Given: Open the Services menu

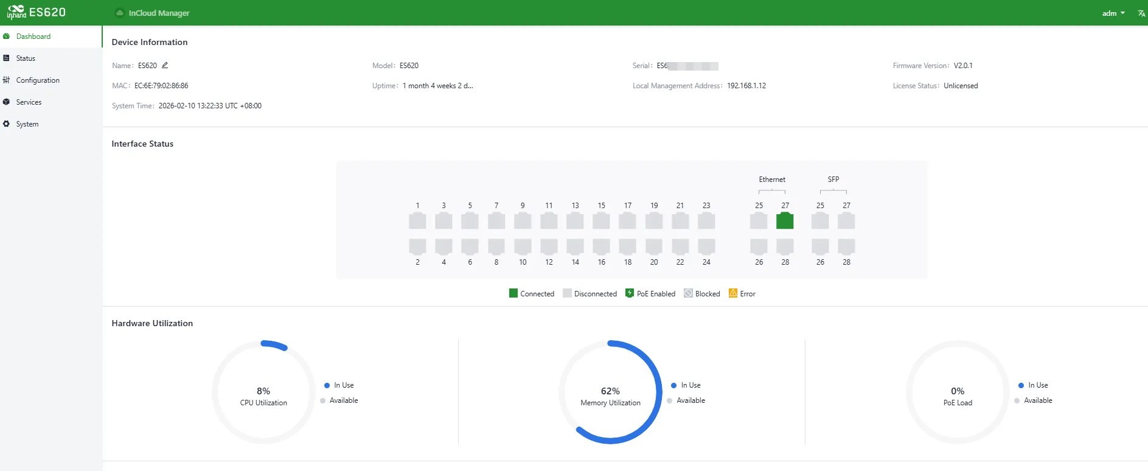Looking at the screenshot, I should click(x=51, y=102).
